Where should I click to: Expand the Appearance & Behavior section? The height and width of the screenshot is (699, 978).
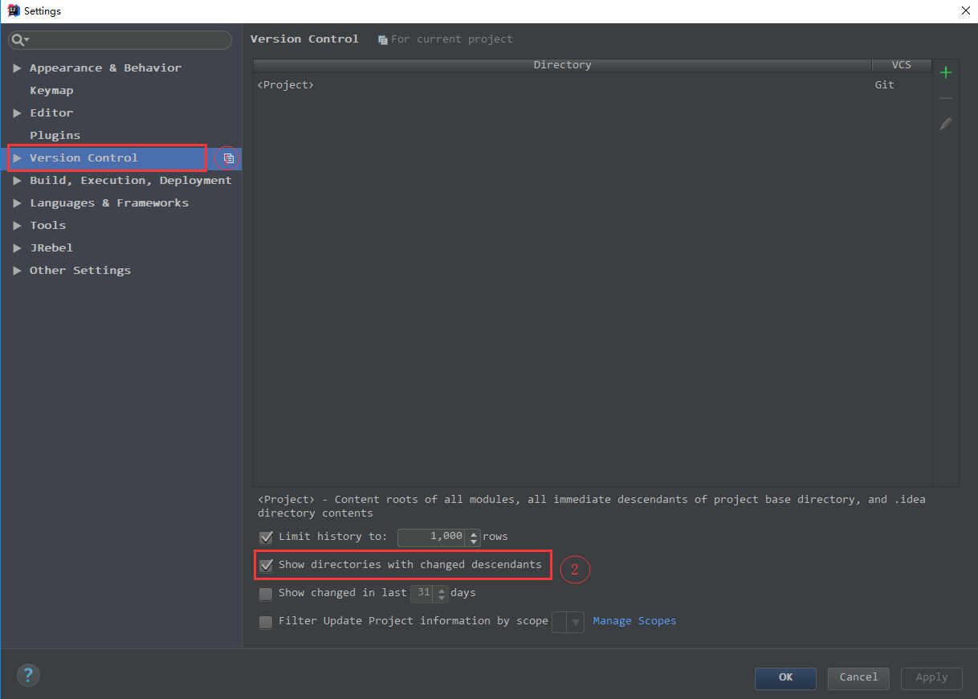click(18, 67)
